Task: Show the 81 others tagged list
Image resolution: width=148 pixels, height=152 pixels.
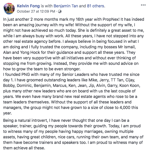Action: tap(96, 6)
